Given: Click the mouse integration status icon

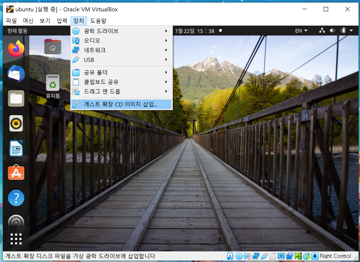Looking at the screenshot, I should pyautogui.click(x=307, y=256).
